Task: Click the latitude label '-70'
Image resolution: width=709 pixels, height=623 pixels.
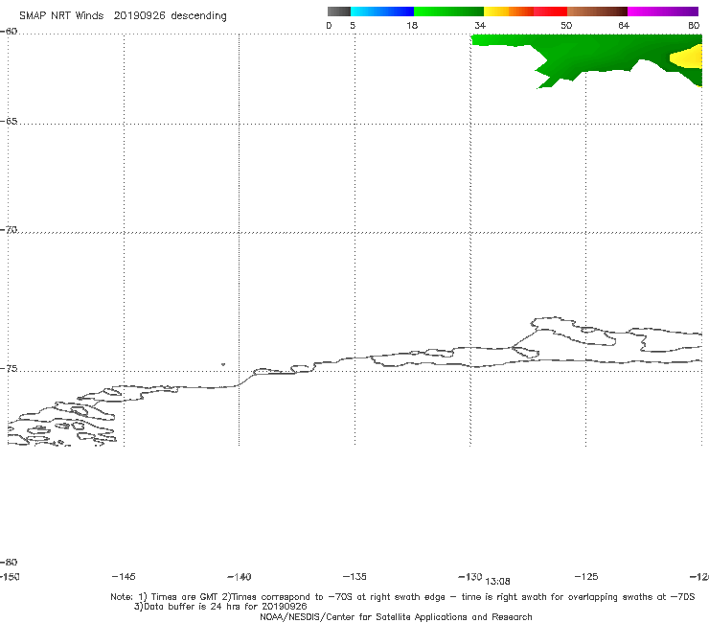Action: 9,230
